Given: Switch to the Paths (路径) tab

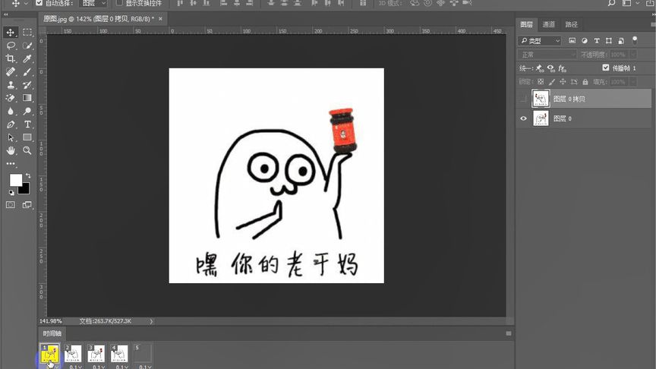Looking at the screenshot, I should tap(571, 24).
